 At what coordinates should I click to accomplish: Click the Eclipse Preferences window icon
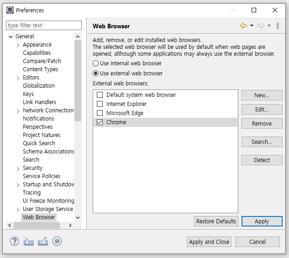coord(10,10)
